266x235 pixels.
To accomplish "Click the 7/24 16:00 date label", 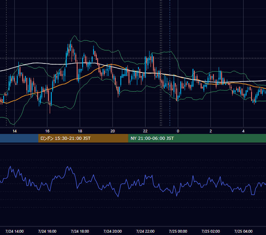I will [x=47, y=231].
